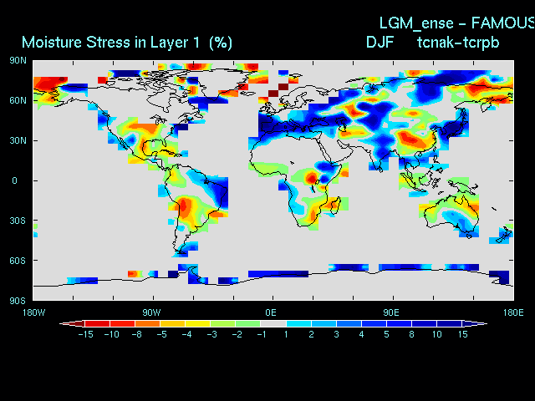Screen dimensions: 535x401
Task: Select the gray swatch between -1 and 1
Action: (x=273, y=322)
